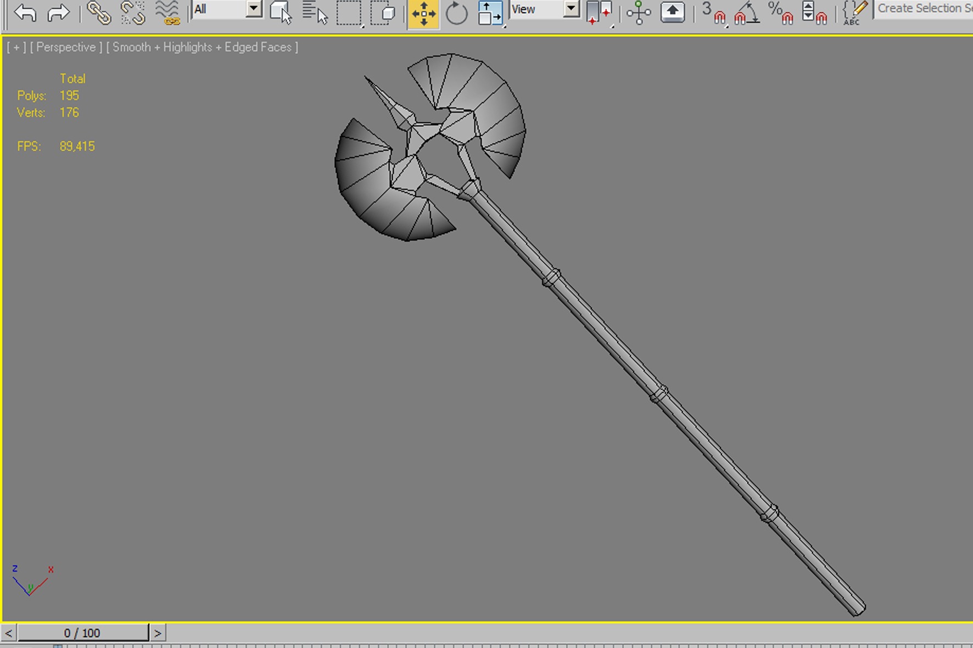
Task: Open the Perspective viewport label menu
Action: point(66,47)
